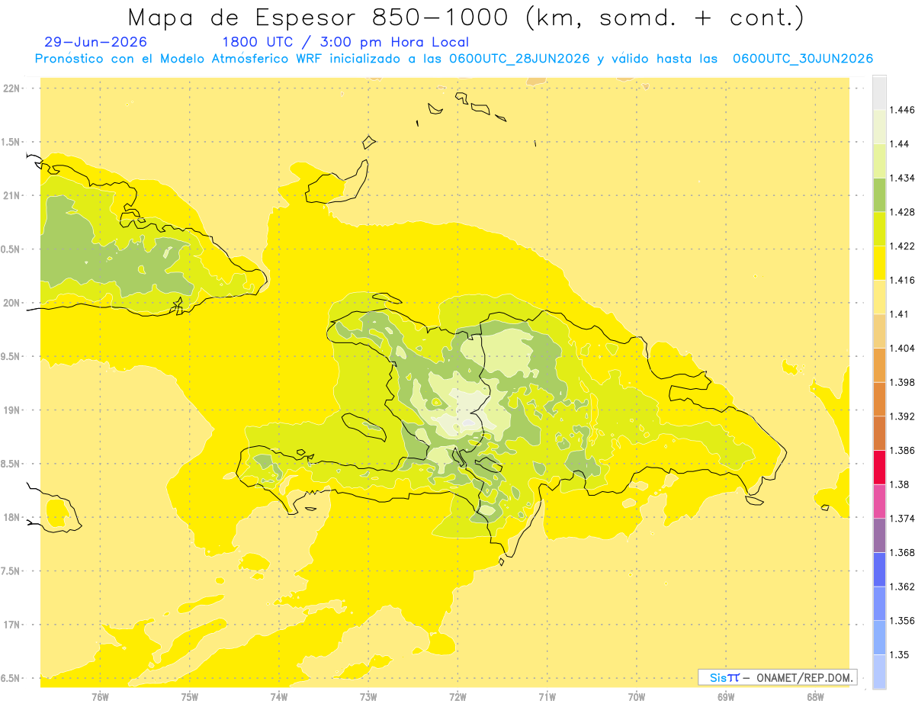Image resolution: width=915 pixels, height=707 pixels.
Task: Click the 68W longitude axis label
Action: point(815,696)
